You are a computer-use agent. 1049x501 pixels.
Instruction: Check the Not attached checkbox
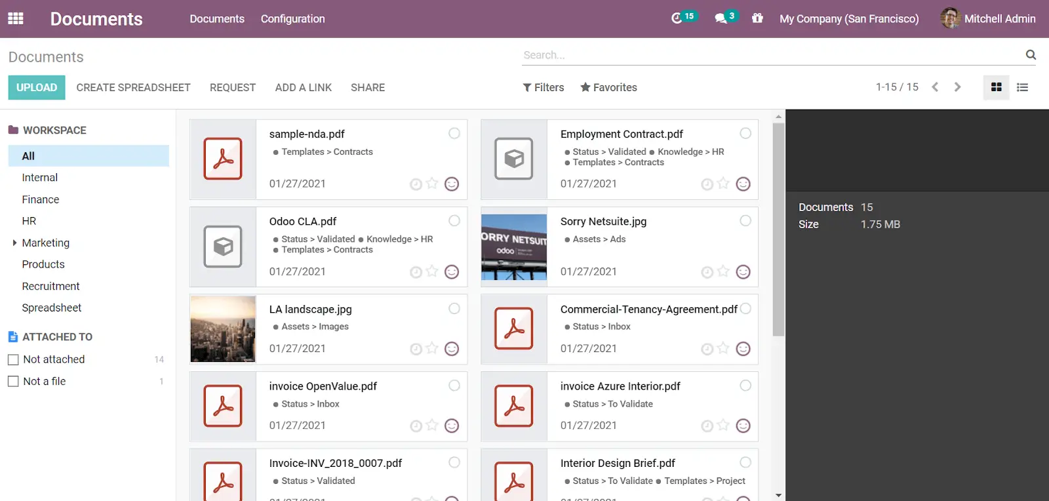click(x=13, y=359)
